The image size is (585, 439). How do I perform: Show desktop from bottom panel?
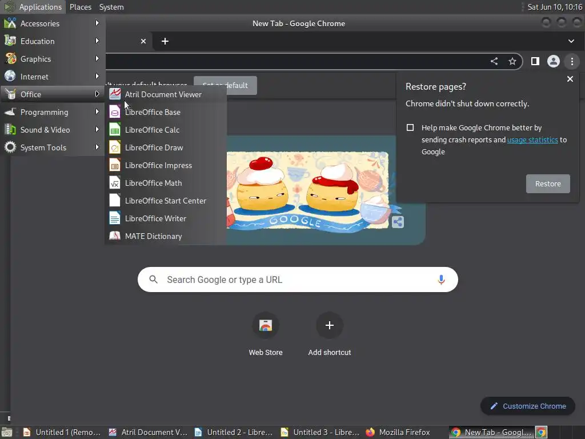(x=7, y=432)
